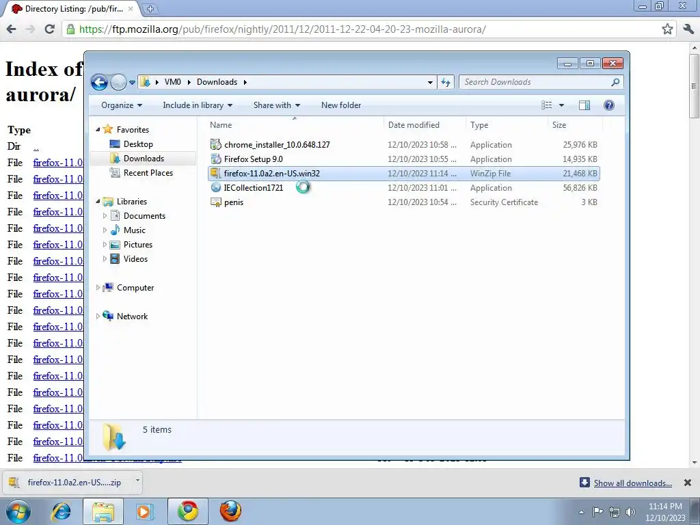Open Organize menu

pyautogui.click(x=122, y=105)
